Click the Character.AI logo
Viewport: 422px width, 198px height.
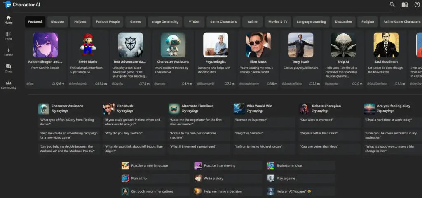pos(22,5)
